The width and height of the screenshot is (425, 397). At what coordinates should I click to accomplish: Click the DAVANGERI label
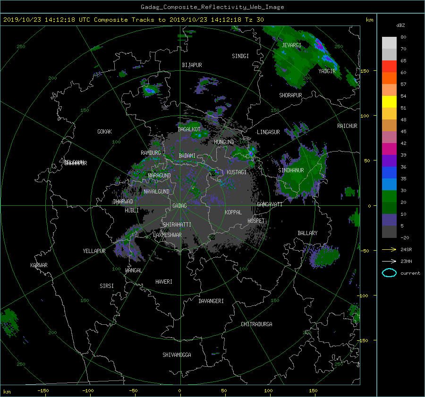pos(211,301)
